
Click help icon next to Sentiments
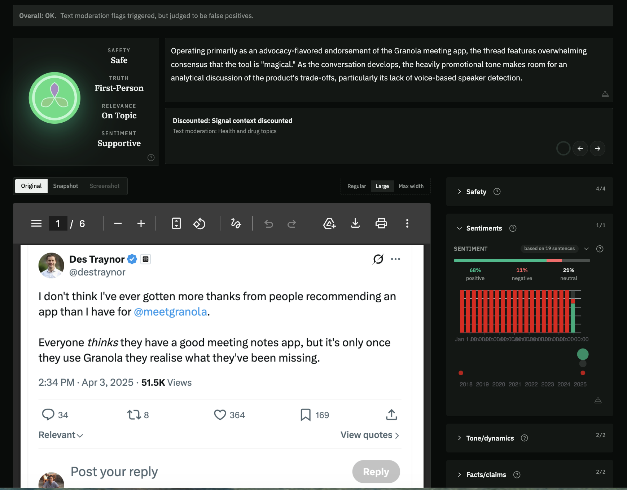click(x=513, y=228)
